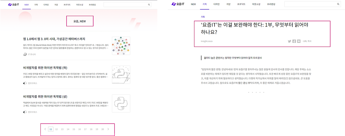The image size is (345, 136).
Task: Focus the search field on the list page
Action: coord(127,5)
